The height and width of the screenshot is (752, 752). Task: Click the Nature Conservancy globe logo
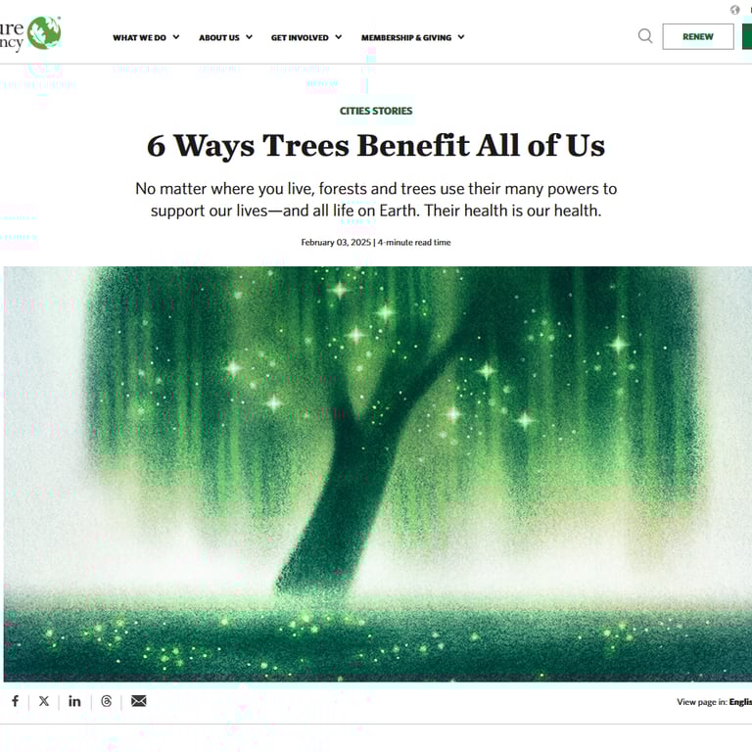pos(44,33)
